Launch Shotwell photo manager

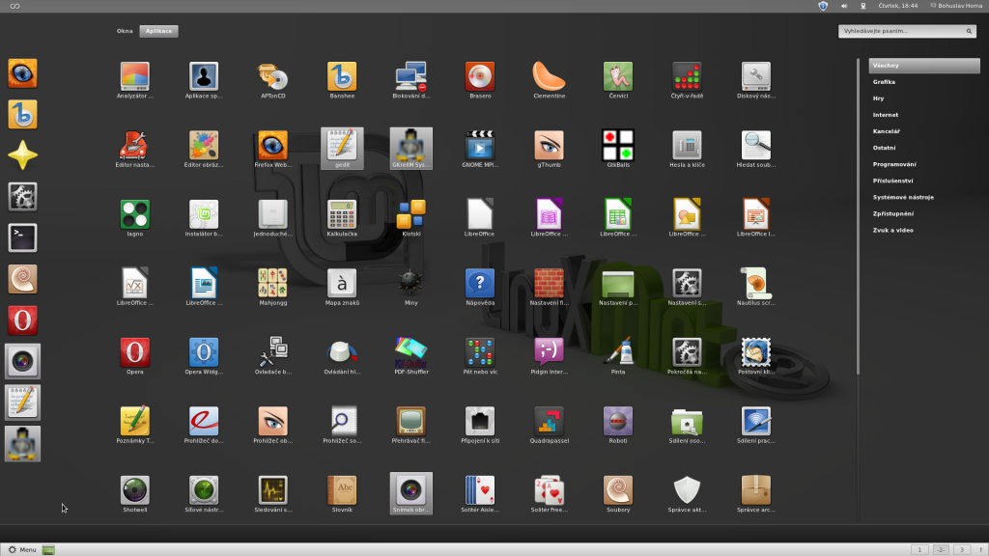tap(135, 493)
